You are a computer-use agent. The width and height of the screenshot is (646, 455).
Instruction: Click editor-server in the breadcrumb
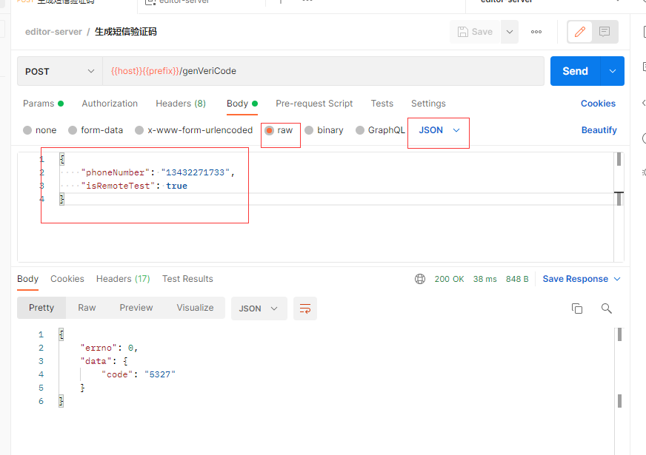(53, 32)
